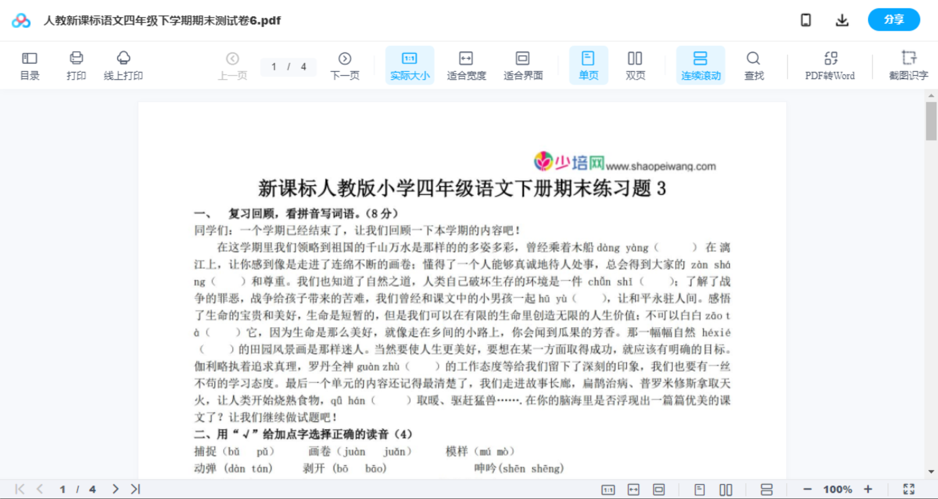The height and width of the screenshot is (499, 938).
Task: Print the PDF using 打印
Action: pos(76,65)
